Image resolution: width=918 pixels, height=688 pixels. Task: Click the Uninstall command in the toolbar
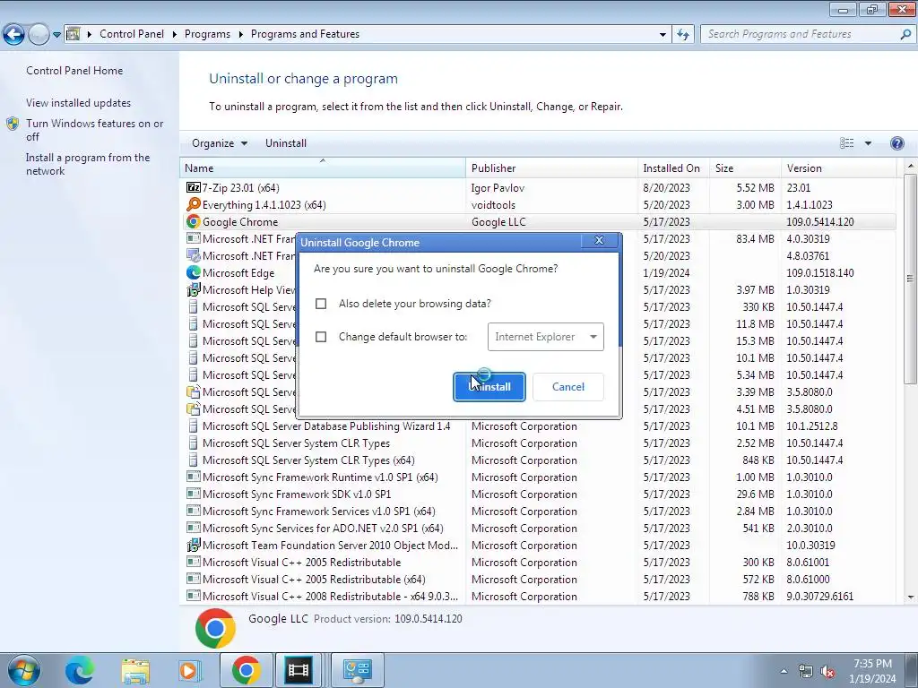click(x=286, y=143)
